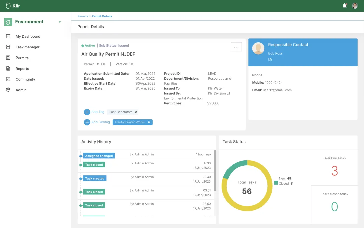The width and height of the screenshot is (364, 228).
Task: Remove the Plant Generators tag
Action: point(136,112)
